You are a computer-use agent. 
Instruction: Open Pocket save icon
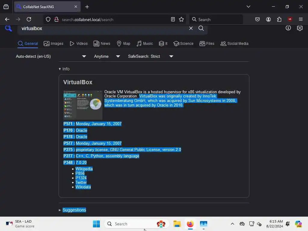pyautogui.click(x=257, y=19)
